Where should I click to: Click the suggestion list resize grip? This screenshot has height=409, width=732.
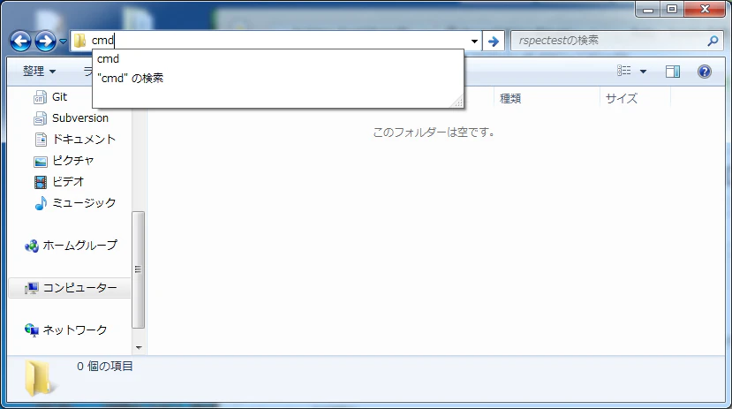point(457,102)
